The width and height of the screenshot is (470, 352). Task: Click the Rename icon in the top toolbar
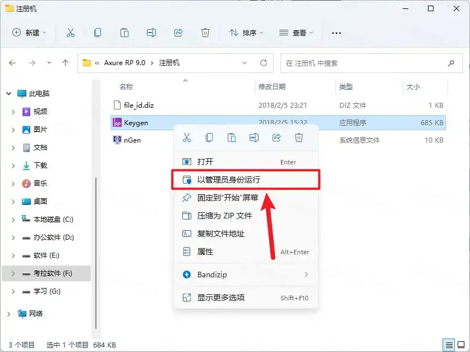151,33
